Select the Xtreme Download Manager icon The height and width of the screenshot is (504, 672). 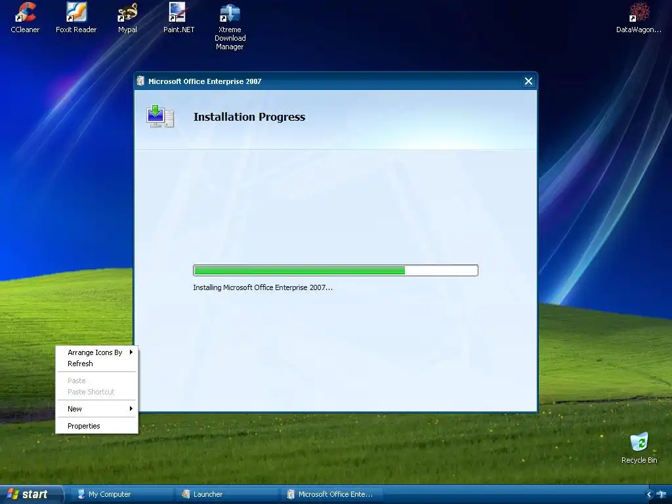[x=230, y=26]
